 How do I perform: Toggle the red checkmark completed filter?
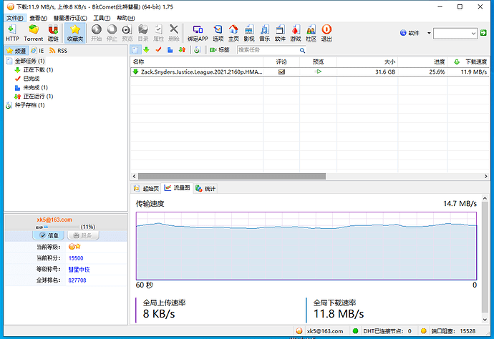[158, 50]
